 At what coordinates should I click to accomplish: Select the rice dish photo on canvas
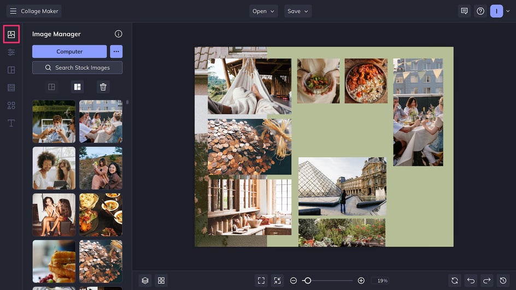coord(366,81)
